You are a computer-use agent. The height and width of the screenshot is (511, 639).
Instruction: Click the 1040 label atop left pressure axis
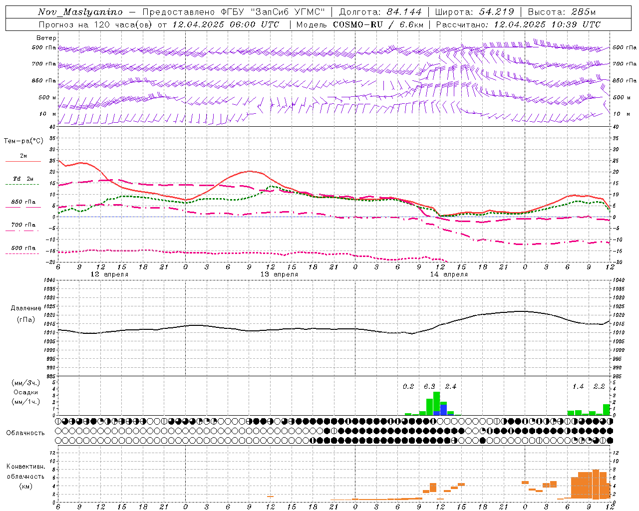(49, 280)
